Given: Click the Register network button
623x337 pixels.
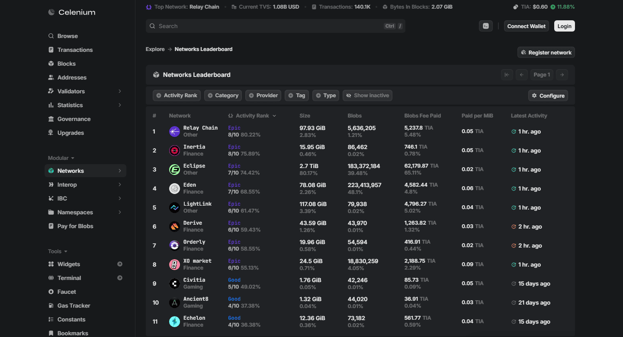Looking at the screenshot, I should point(546,52).
